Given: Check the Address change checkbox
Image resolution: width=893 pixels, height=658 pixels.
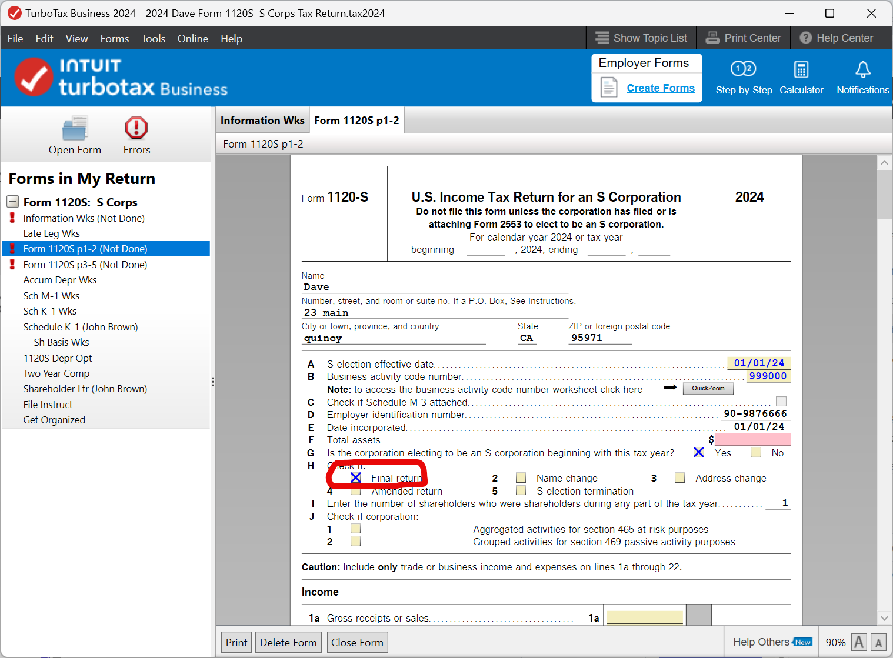Looking at the screenshot, I should point(679,477).
